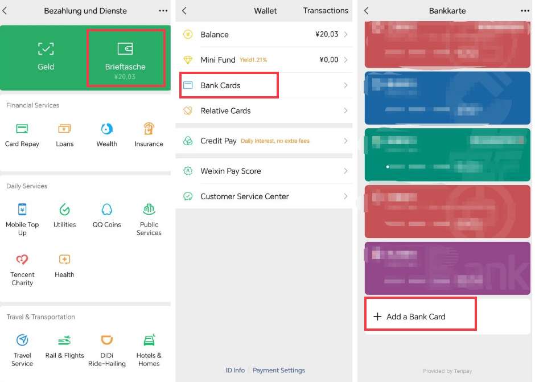
Task: Go back from Bezahlung und Dienste screen
Action: (5, 11)
